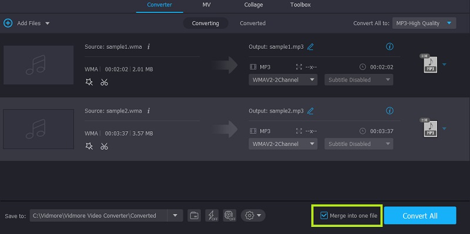Switch to the Collage tab
Image resolution: width=470 pixels, height=234 pixels.
click(x=254, y=5)
